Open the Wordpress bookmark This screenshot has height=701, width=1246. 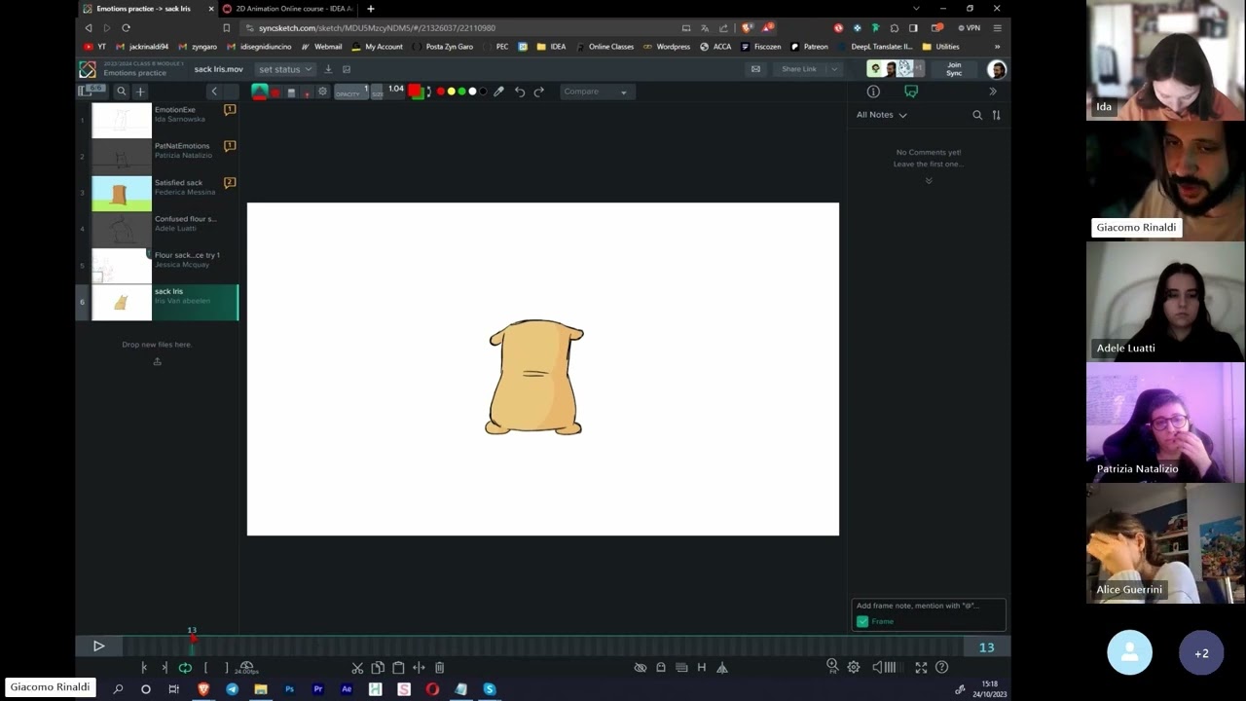(x=667, y=47)
